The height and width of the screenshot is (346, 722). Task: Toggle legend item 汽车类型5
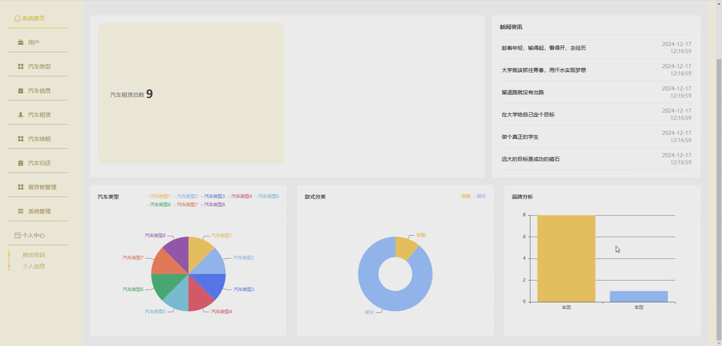(x=267, y=196)
